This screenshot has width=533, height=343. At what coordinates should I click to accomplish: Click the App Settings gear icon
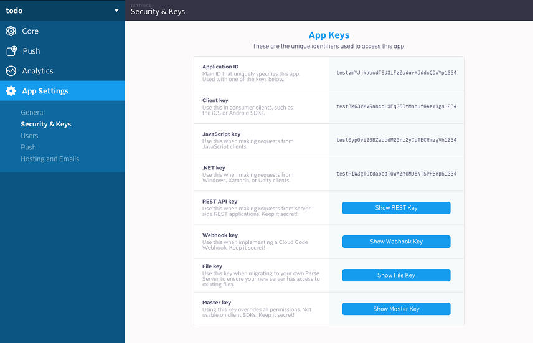[11, 91]
